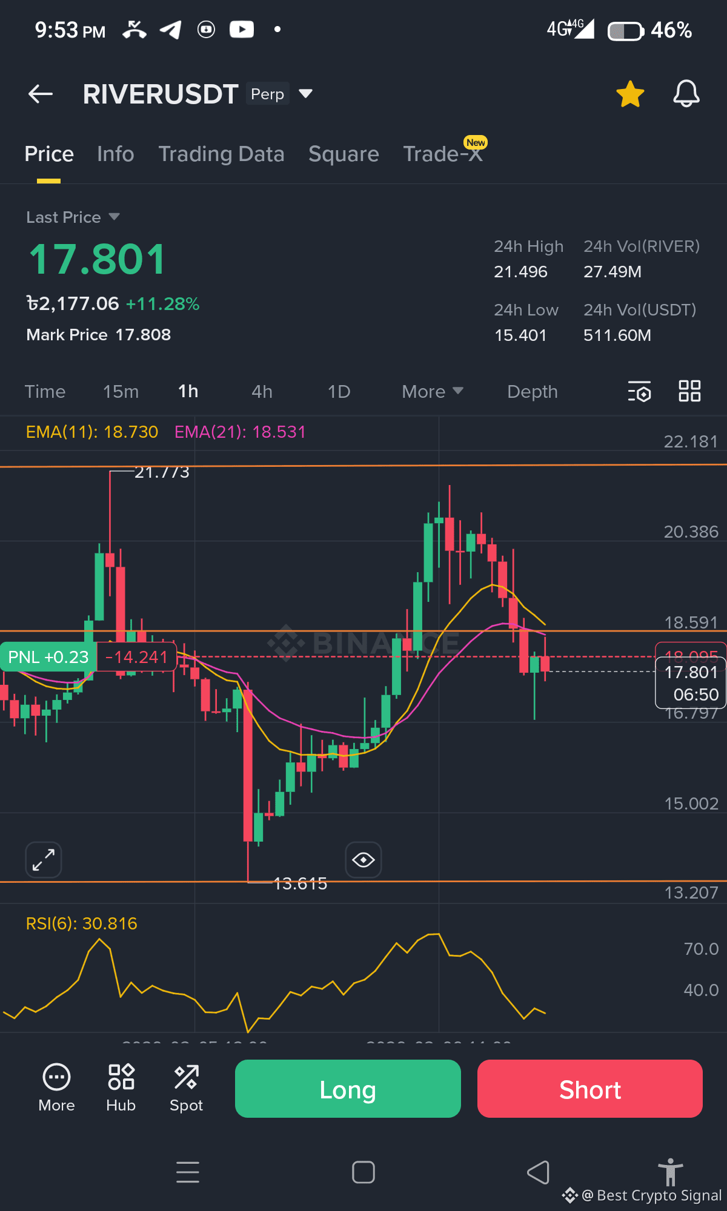Open the Trading Data tab

pos(221,154)
